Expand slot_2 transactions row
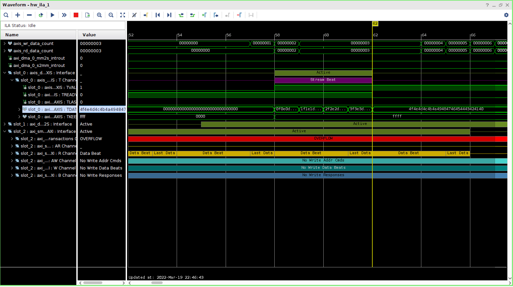 (12, 139)
